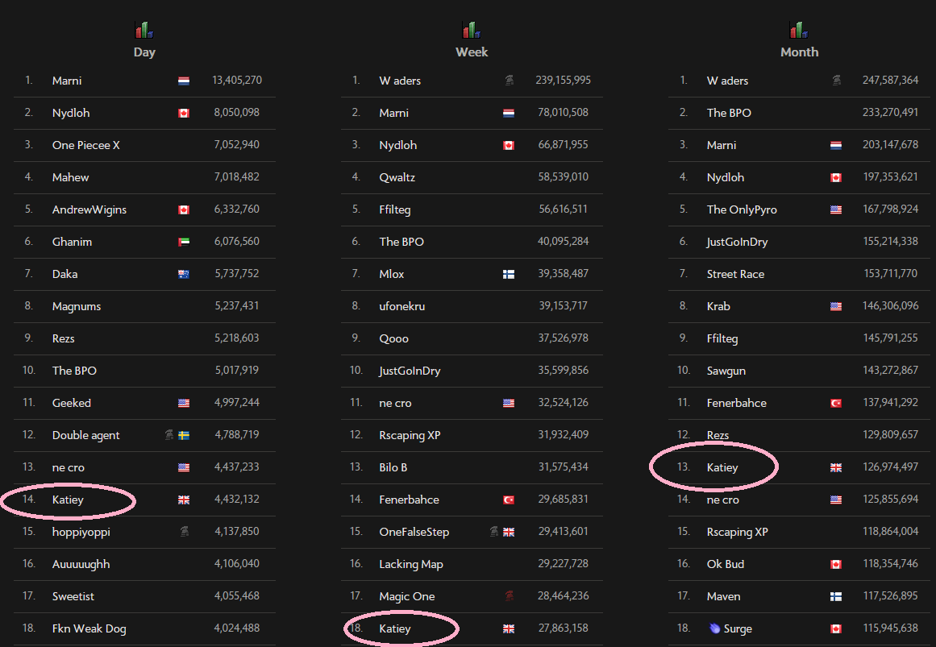The height and width of the screenshot is (647, 936).
Task: Click the UAE flag next to Ghanim
Action: (184, 243)
